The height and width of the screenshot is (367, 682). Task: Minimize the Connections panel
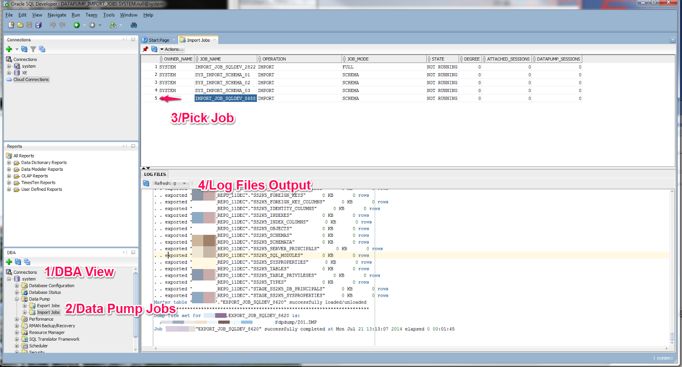133,40
